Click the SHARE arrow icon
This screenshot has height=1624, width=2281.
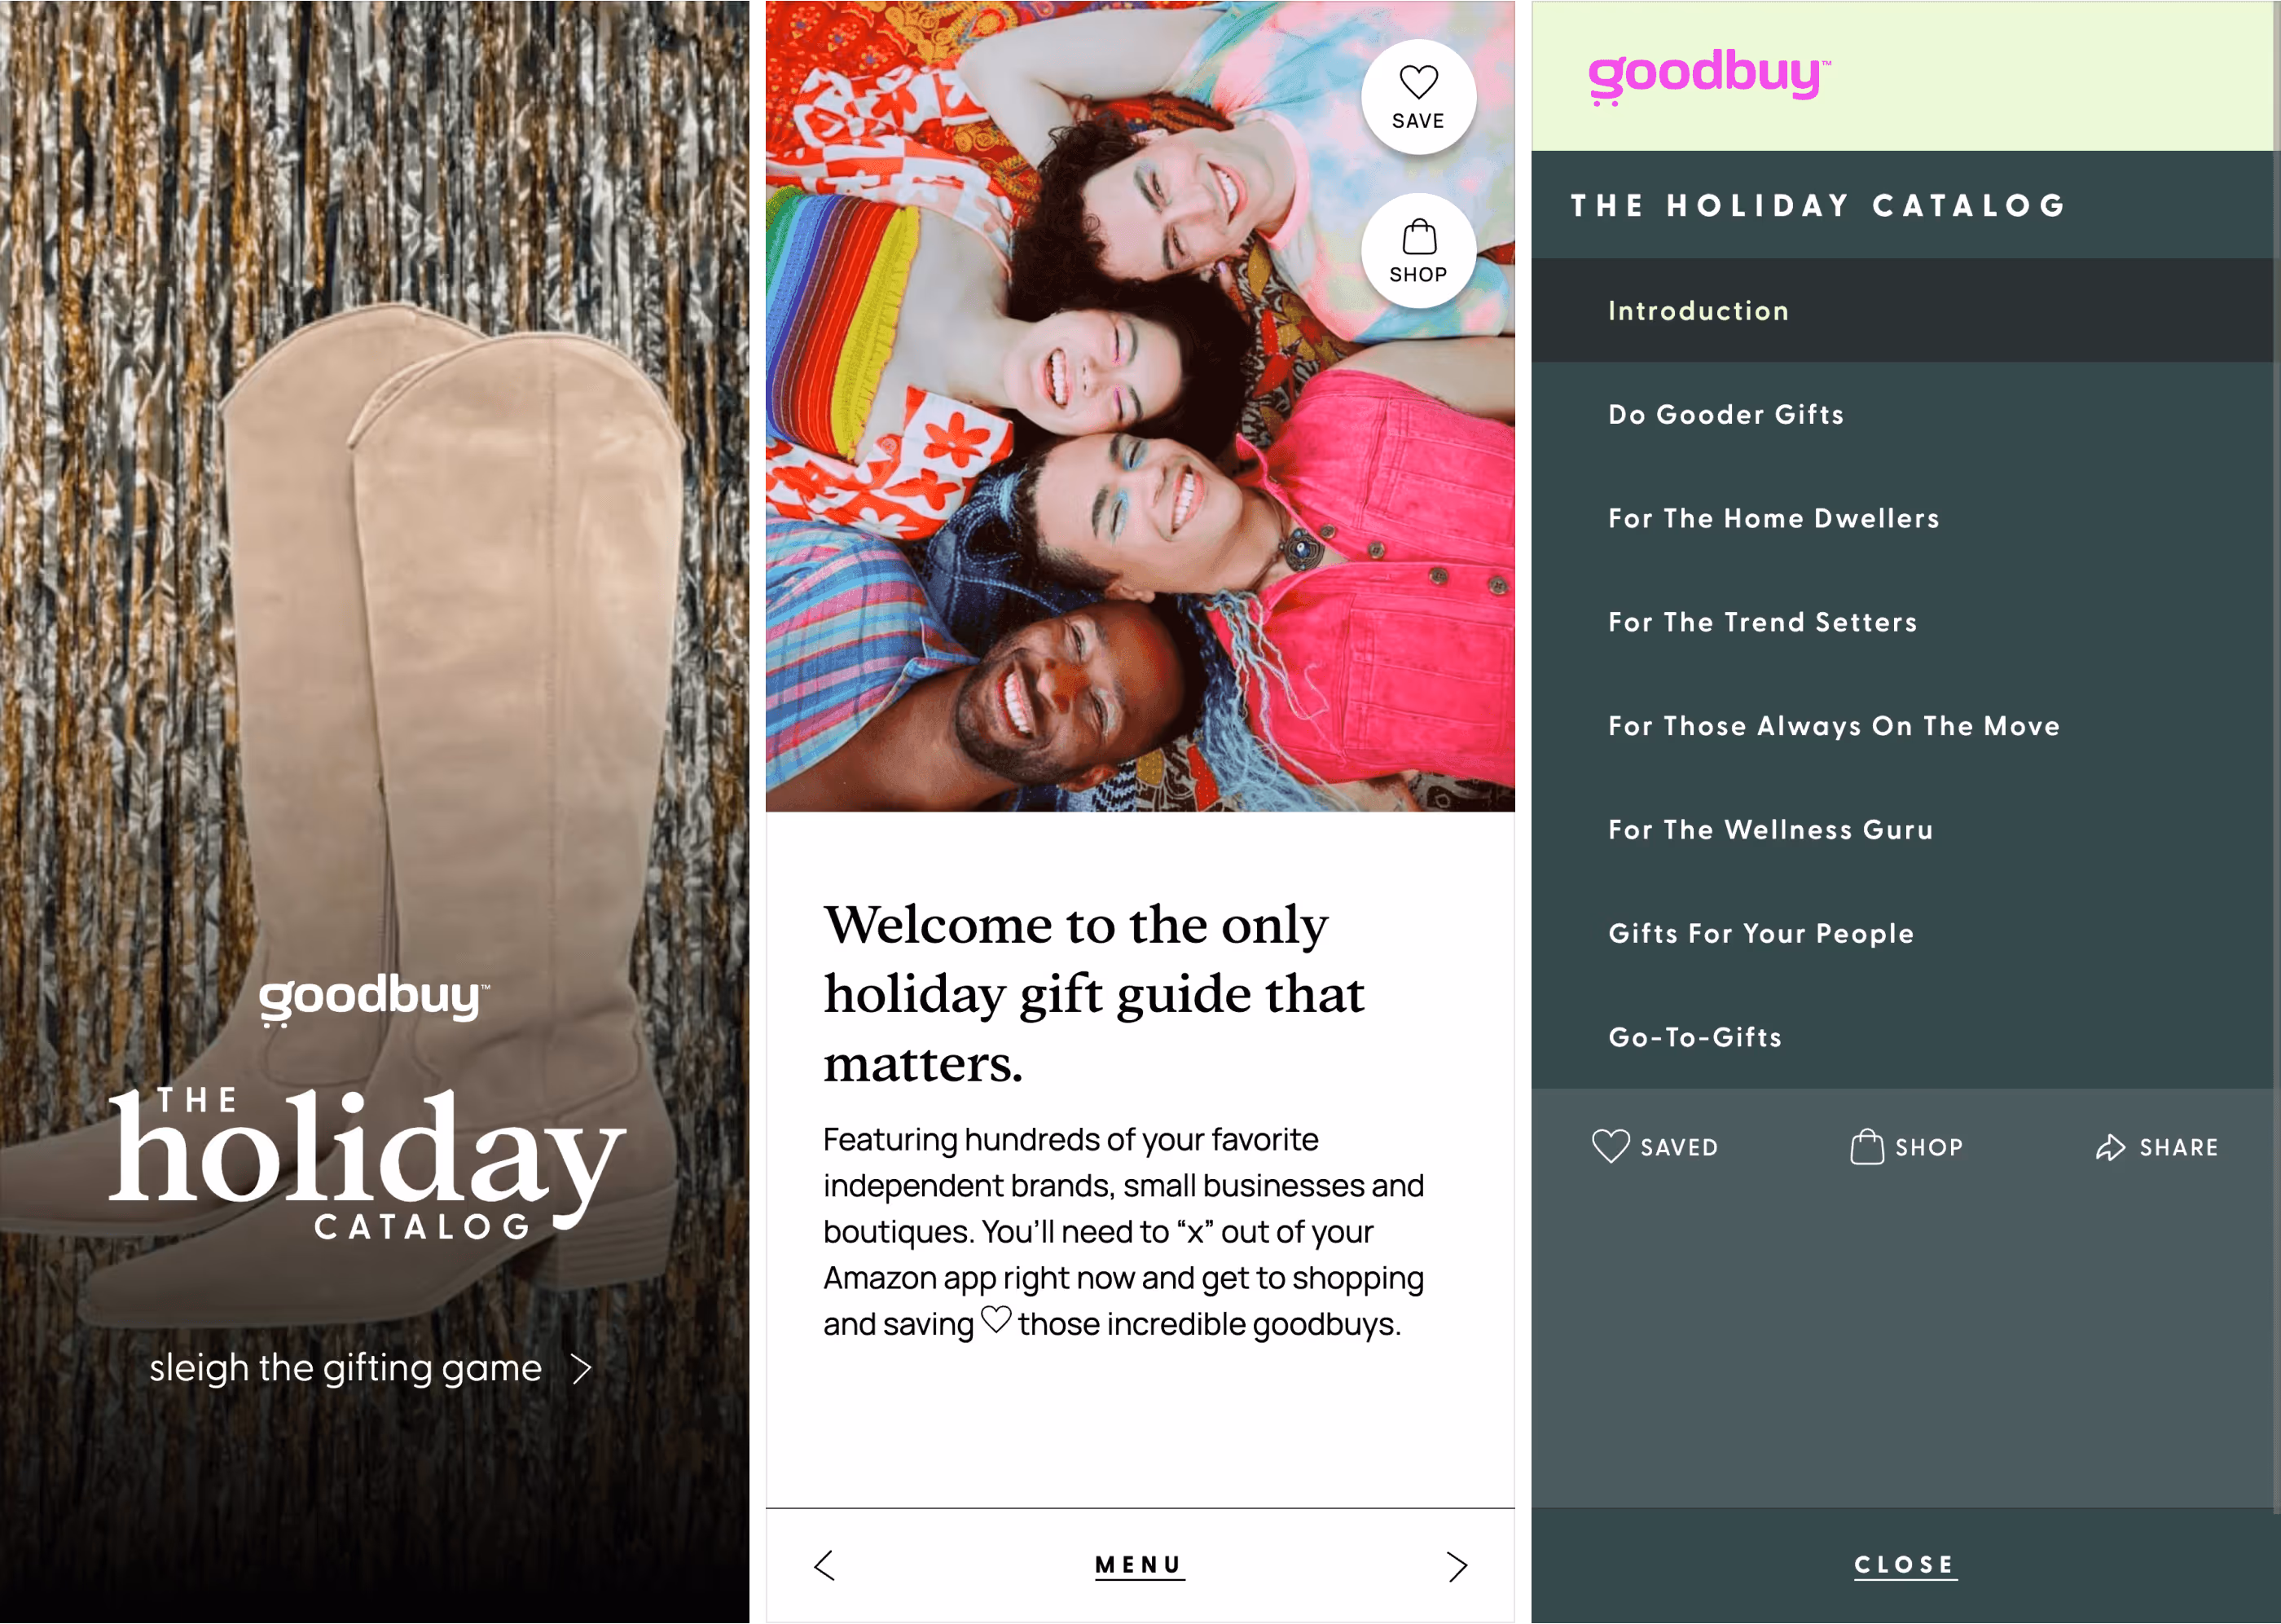2110,1147
